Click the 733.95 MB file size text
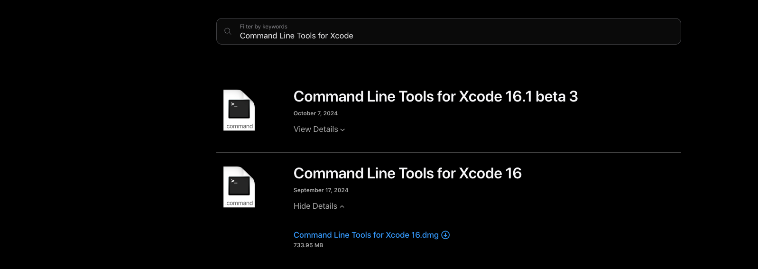Image resolution: width=758 pixels, height=269 pixels. (x=308, y=246)
